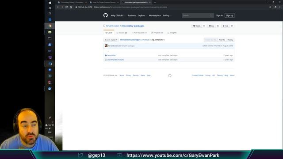This screenshot has width=283, height=159.
Task: Open a new browser tab with the plus icon
Action: pos(155,2)
